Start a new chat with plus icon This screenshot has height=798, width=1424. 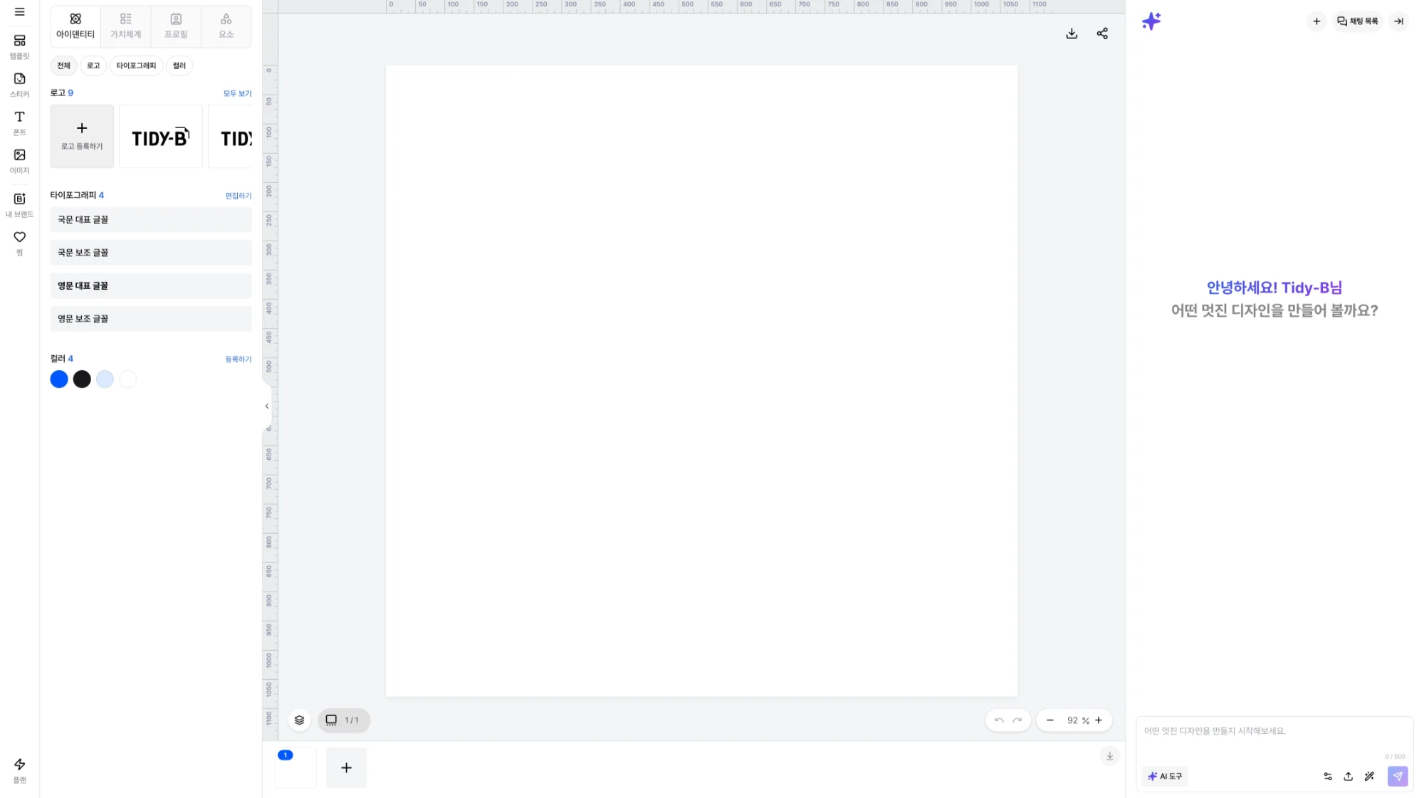[1316, 21]
